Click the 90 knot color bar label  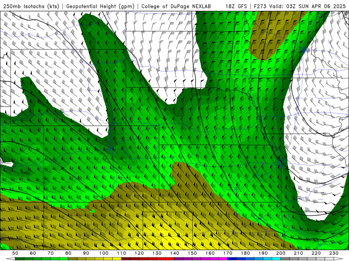pos(86,253)
